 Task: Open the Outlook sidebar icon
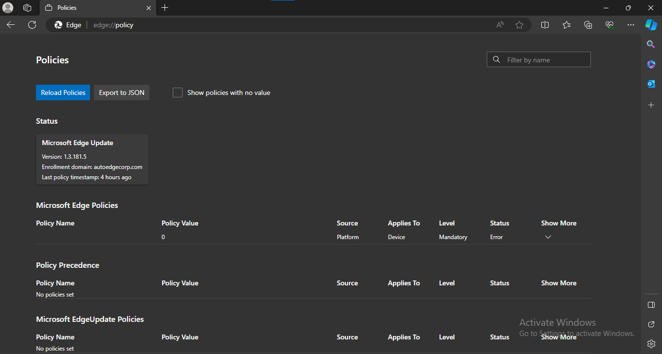coord(651,84)
